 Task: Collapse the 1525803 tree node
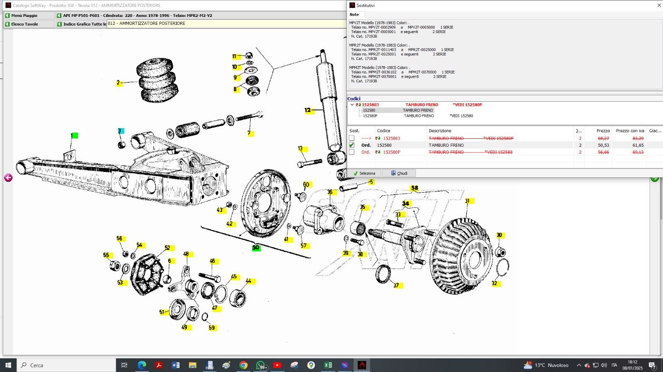click(x=352, y=105)
